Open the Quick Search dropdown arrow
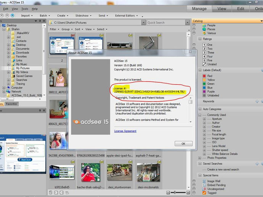 (x=188, y=22)
